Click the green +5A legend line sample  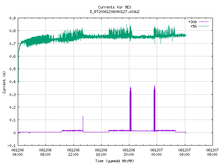[204, 26]
